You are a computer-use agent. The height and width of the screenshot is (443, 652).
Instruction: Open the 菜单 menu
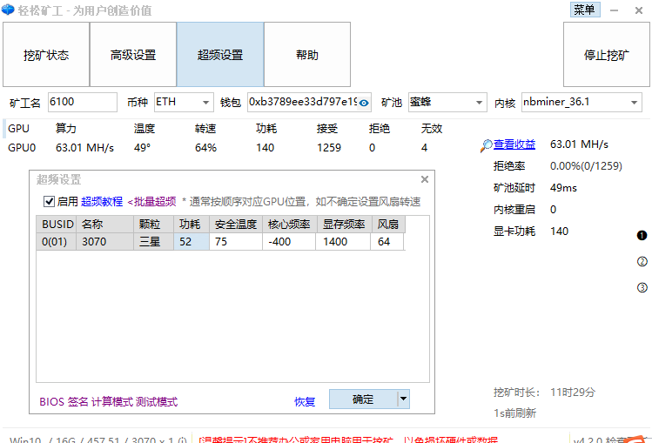[585, 10]
